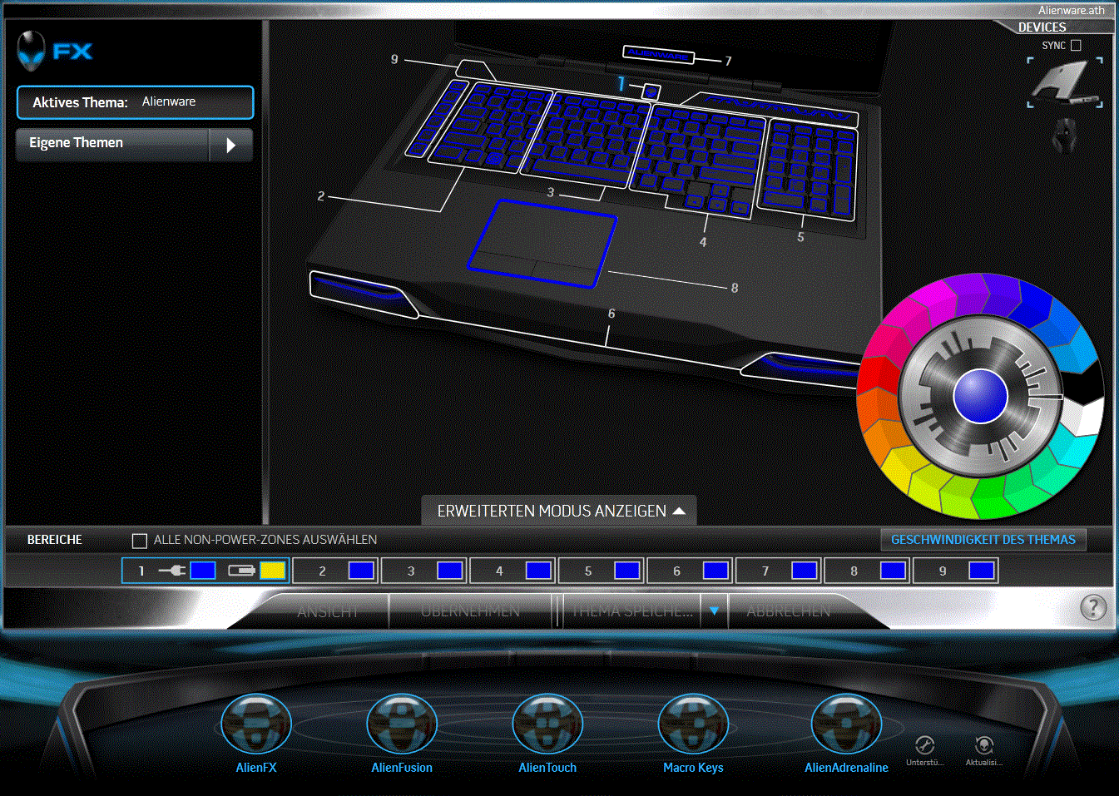Enable the SYNC checkbox under Devices
Screen dimensions: 1119x796
[1076, 46]
